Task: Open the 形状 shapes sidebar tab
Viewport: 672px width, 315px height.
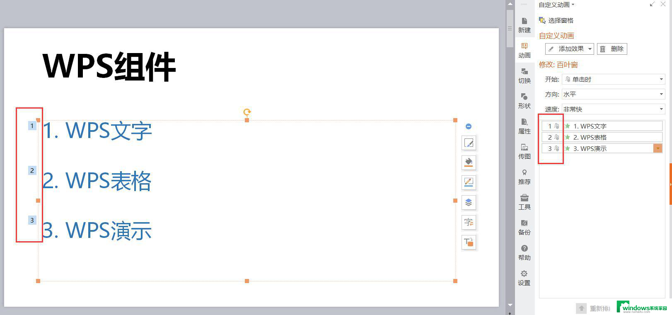Action: pyautogui.click(x=524, y=101)
